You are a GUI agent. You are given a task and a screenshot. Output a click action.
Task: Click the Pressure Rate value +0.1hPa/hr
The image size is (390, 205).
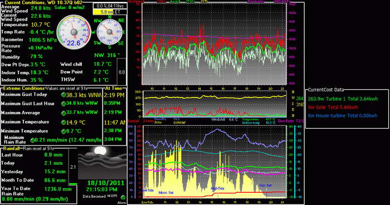pos(40,48)
